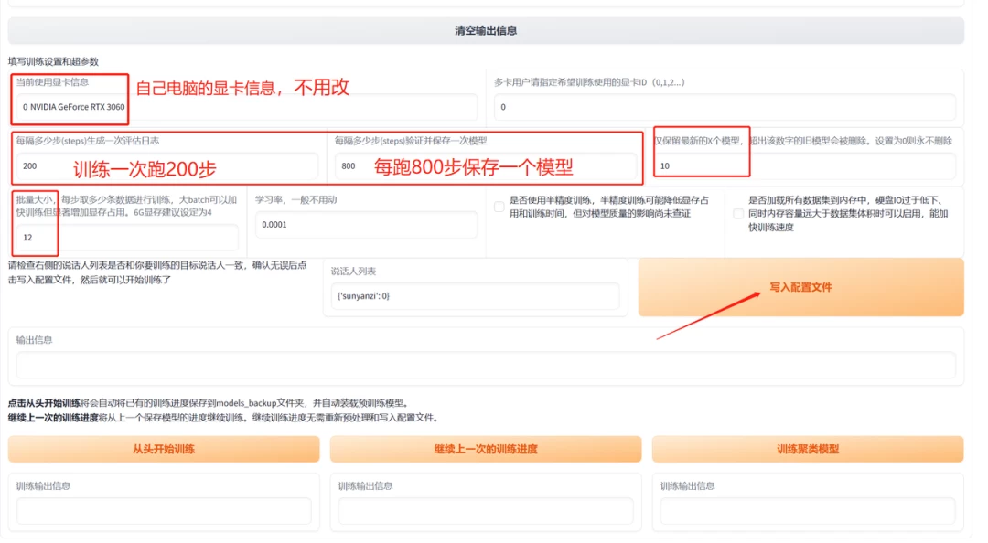
Task: Click the 继续上一次的训练进度 button
Action: 486,449
